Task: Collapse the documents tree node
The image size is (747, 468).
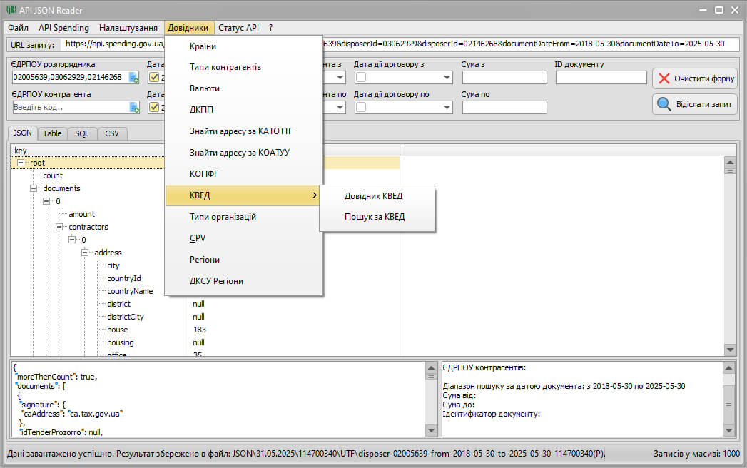Action: tap(34, 188)
